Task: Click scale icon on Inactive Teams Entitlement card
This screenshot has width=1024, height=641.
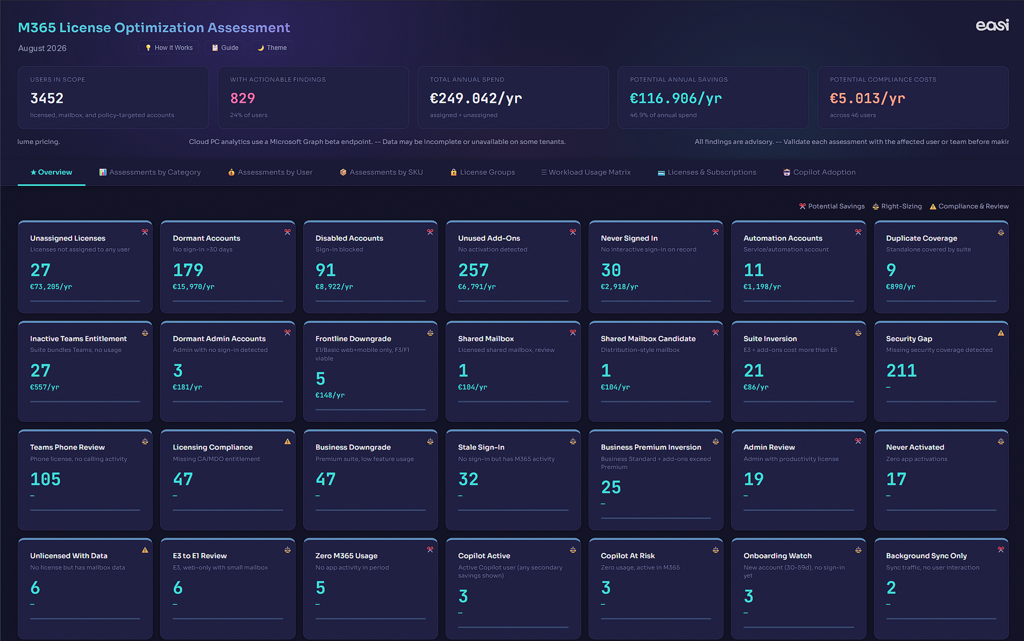Action: point(145,333)
